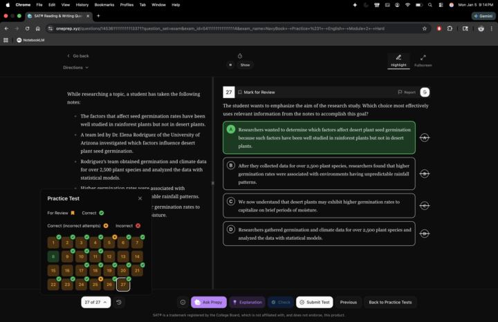
Task: Open Chrome three-dot menu
Action: pyautogui.click(x=492, y=28)
